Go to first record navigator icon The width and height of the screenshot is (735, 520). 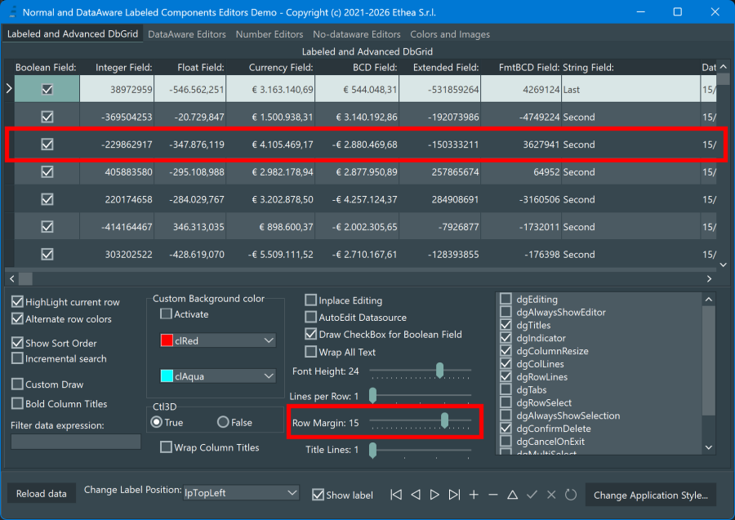click(x=396, y=495)
